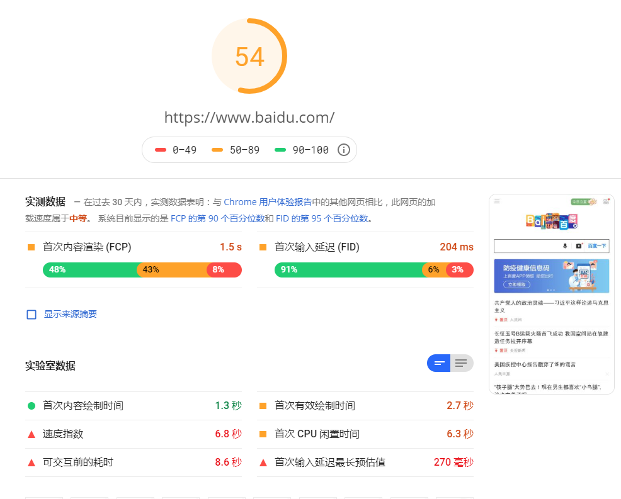This screenshot has width=621, height=499.
Task: Click the 8.6 秒 value
Action: point(229,463)
